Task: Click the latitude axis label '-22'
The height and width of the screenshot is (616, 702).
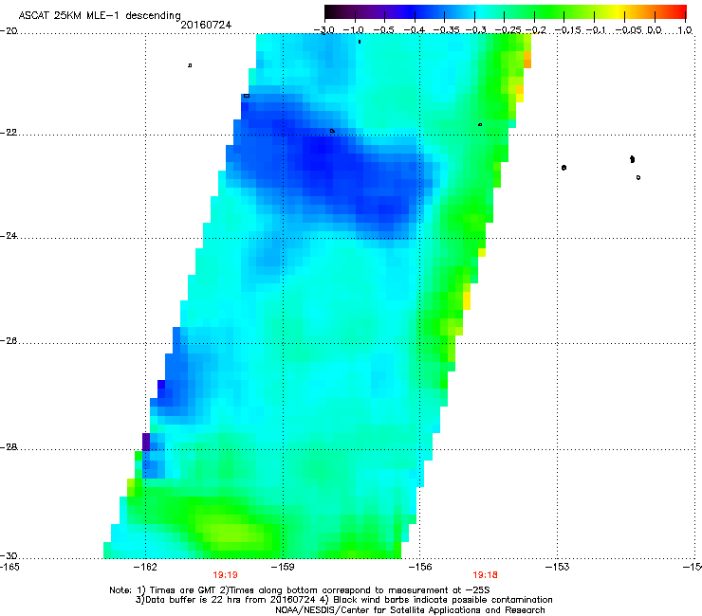Action: pyautogui.click(x=9, y=133)
